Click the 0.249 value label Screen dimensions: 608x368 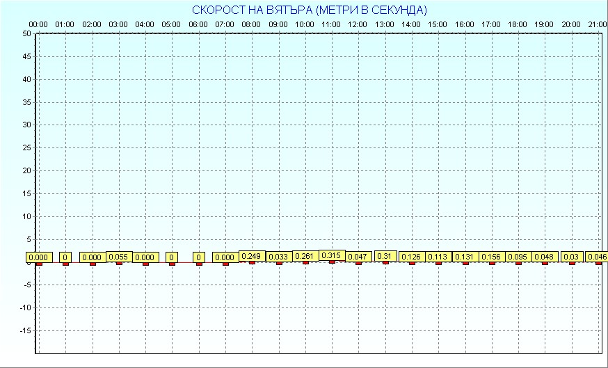click(252, 256)
